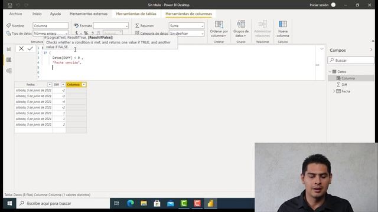This screenshot has width=378, height=212.
Task: Click formula line "Fecha vencida"
Action: pyautogui.click(x=67, y=63)
